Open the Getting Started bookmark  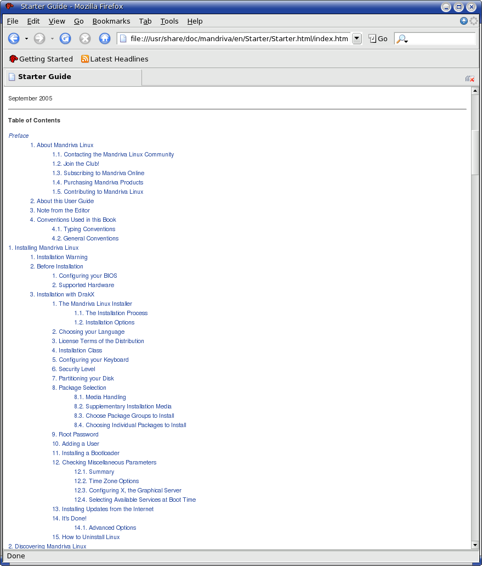coord(41,59)
